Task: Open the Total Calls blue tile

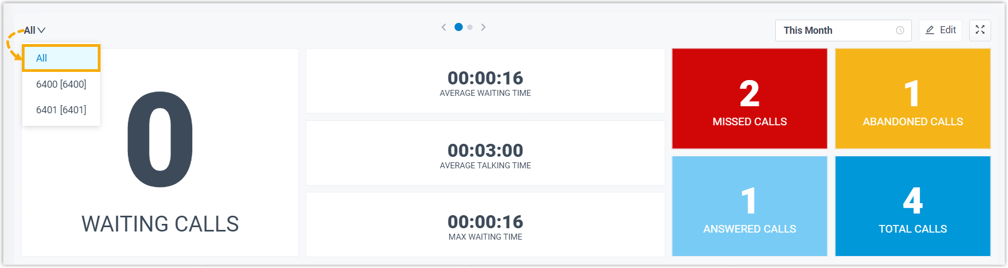Action: [x=913, y=206]
